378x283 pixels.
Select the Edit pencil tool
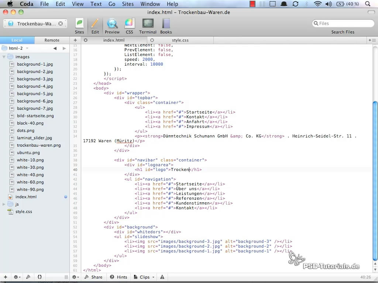95,26
